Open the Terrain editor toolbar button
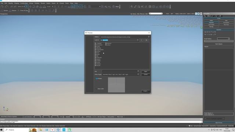 click(4, 11)
